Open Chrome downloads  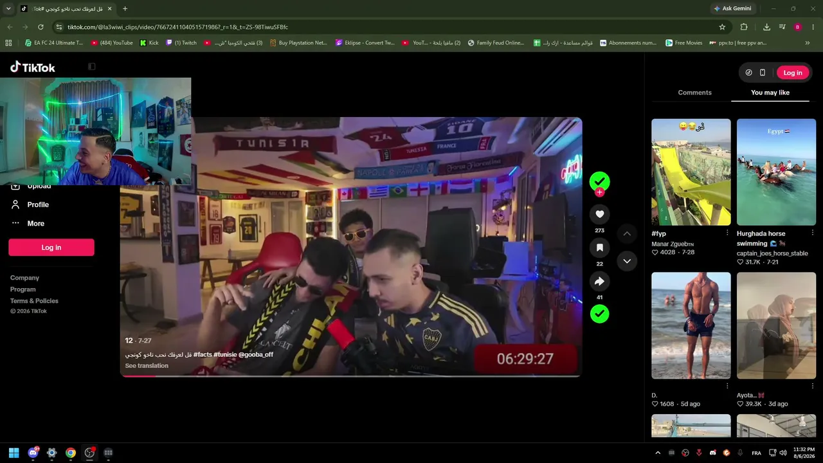766,27
